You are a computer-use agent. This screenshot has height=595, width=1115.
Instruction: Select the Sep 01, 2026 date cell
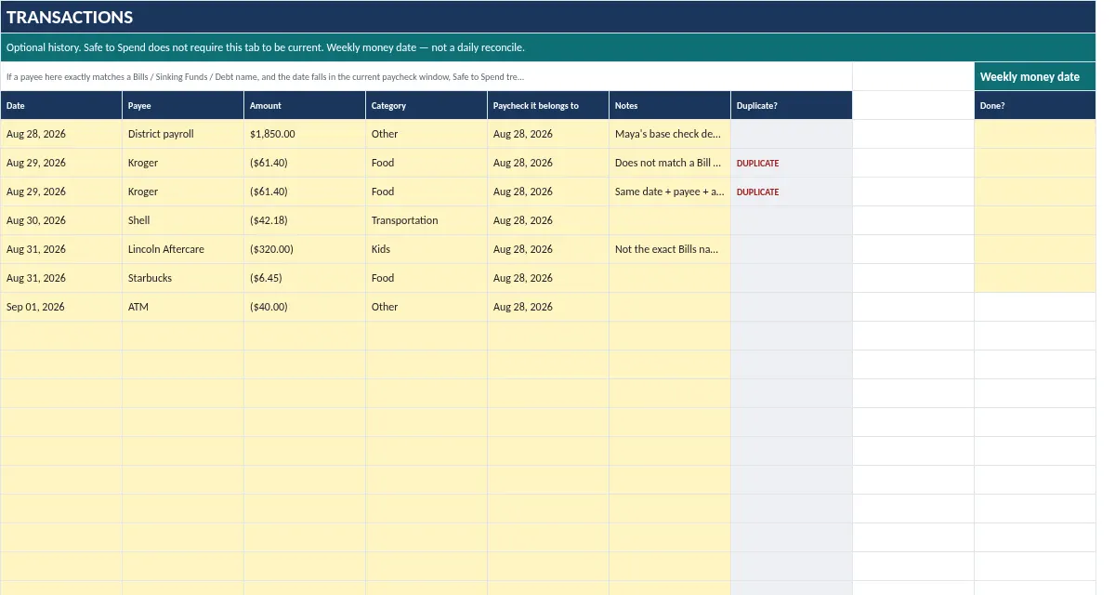coord(61,308)
